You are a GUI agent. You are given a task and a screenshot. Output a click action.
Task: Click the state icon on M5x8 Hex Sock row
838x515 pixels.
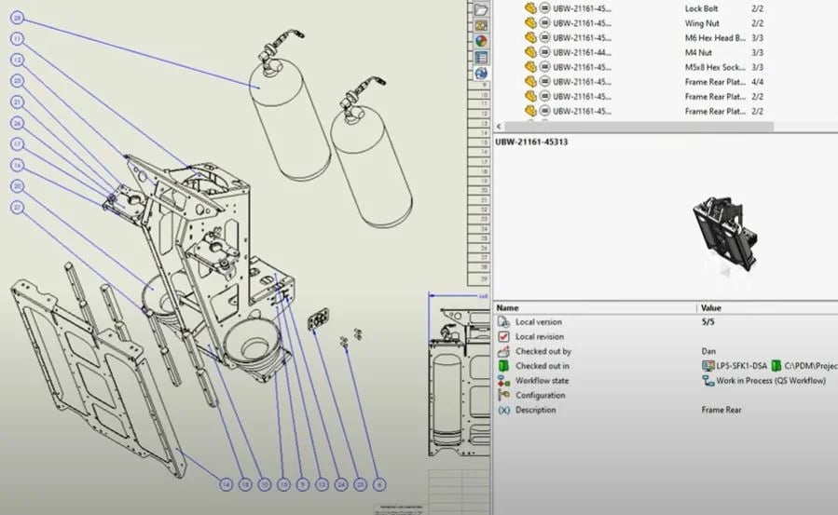(544, 67)
